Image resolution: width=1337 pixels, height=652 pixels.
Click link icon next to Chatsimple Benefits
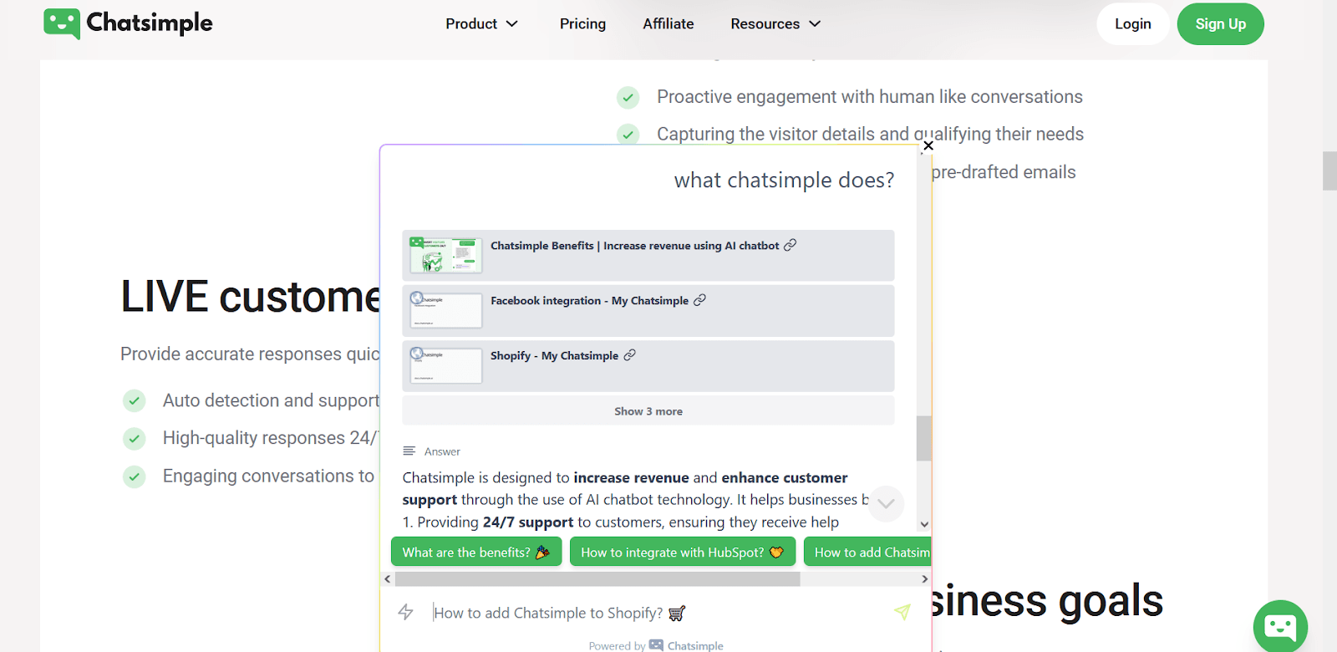pos(790,245)
